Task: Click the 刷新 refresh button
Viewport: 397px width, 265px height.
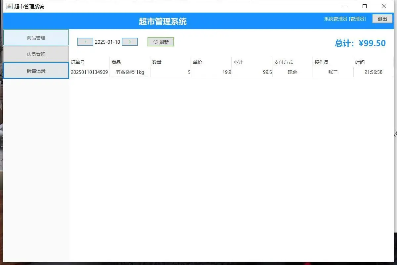Action: (x=160, y=42)
